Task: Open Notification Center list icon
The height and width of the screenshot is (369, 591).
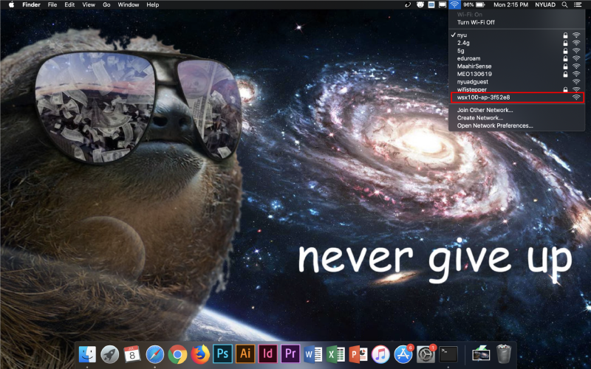Action: click(x=578, y=4)
